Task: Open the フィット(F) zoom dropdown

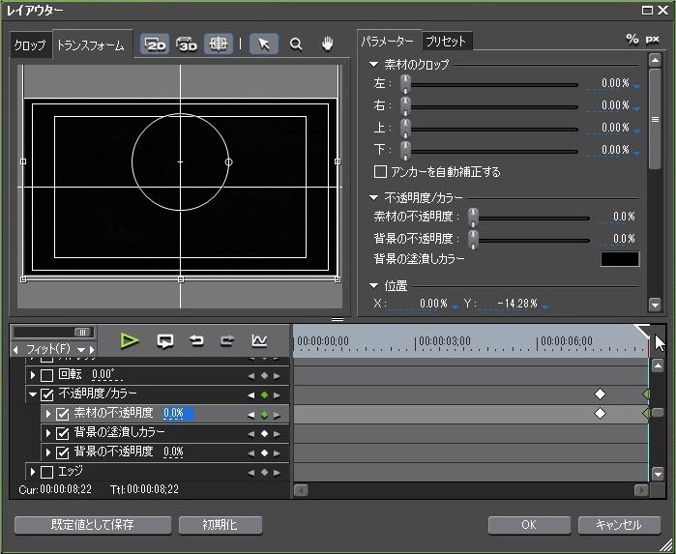Action: click(x=81, y=350)
